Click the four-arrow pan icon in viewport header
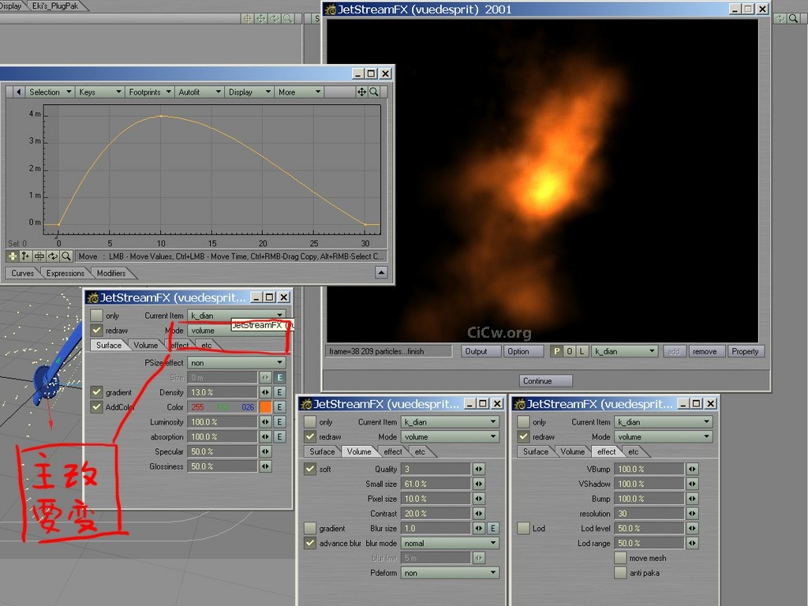This screenshot has height=606, width=808. tap(260, 19)
